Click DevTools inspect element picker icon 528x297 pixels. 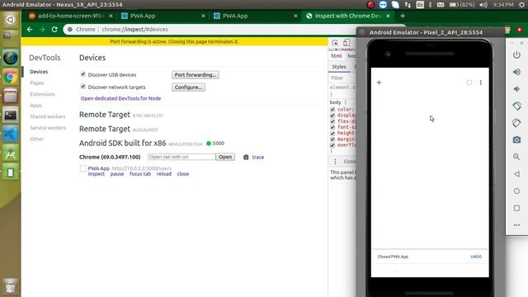(335, 43)
